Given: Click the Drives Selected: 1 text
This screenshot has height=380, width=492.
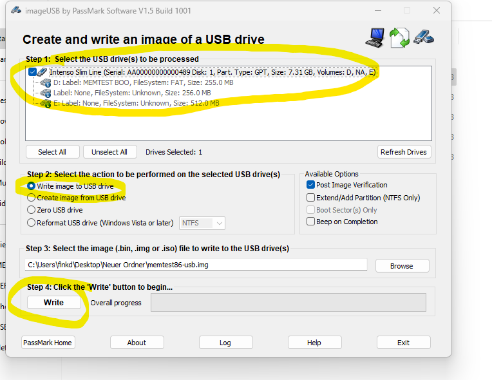Looking at the screenshot, I should [x=174, y=152].
